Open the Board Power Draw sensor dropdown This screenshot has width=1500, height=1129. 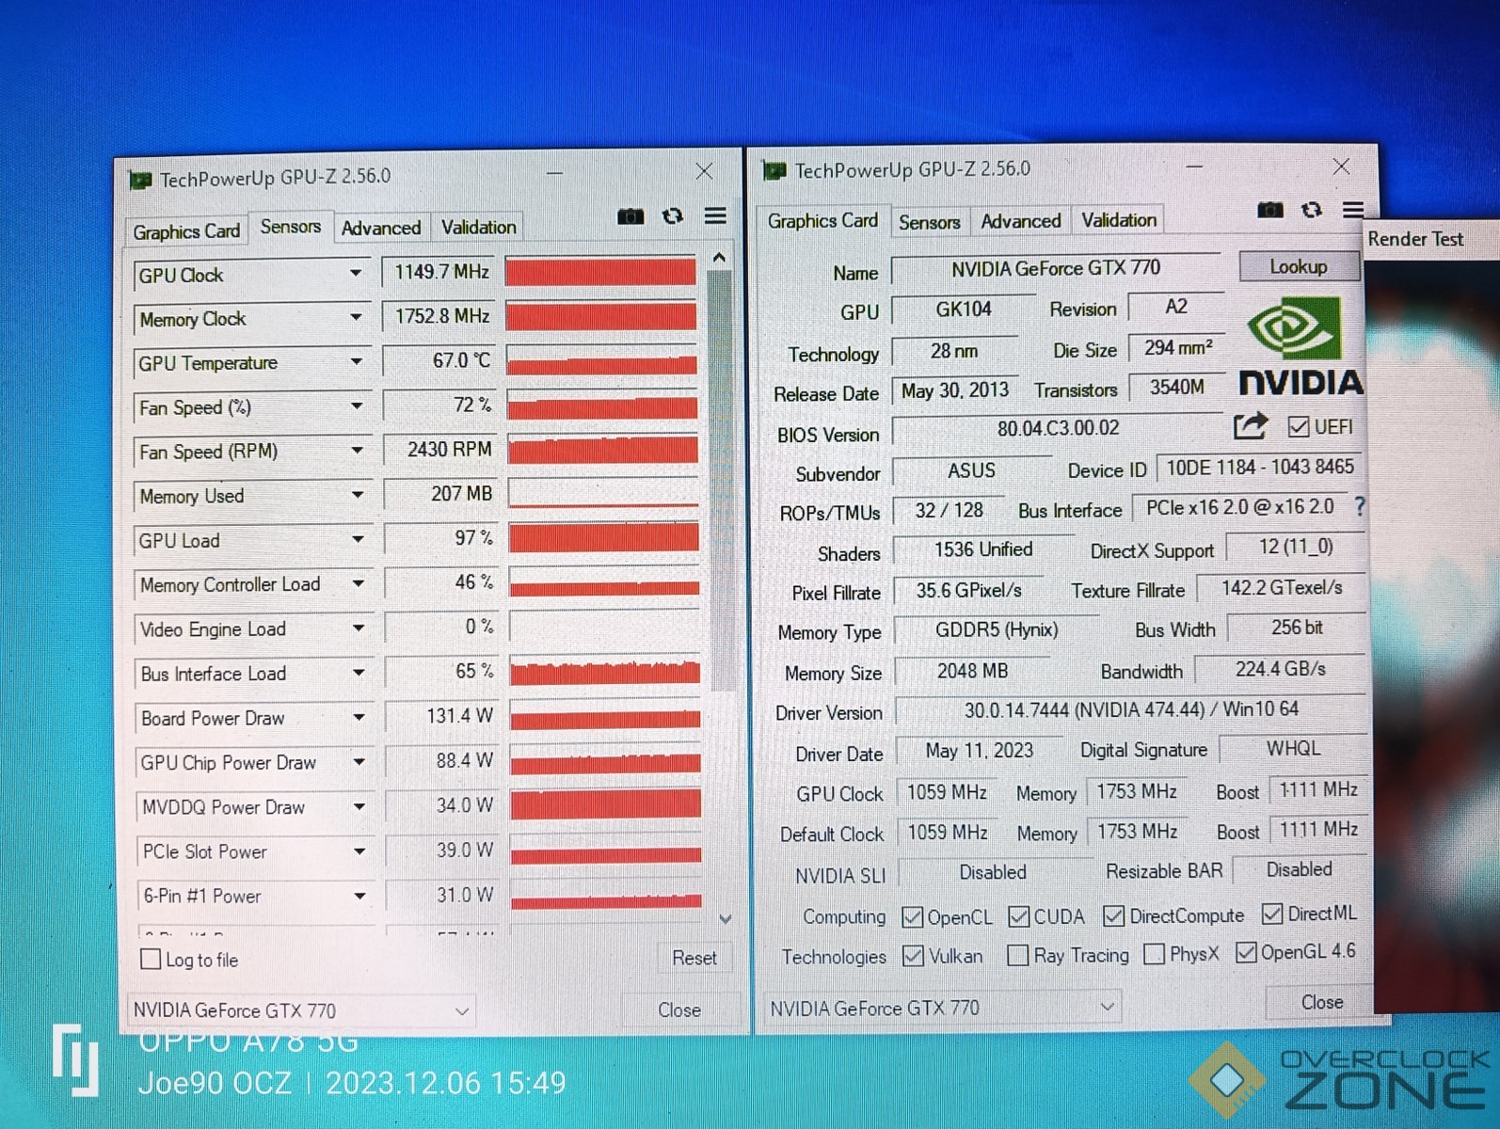[x=359, y=717]
